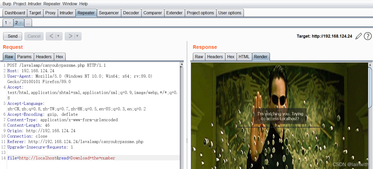The image size is (373, 169).
Task: Click the Cancel button
Action: point(34,36)
